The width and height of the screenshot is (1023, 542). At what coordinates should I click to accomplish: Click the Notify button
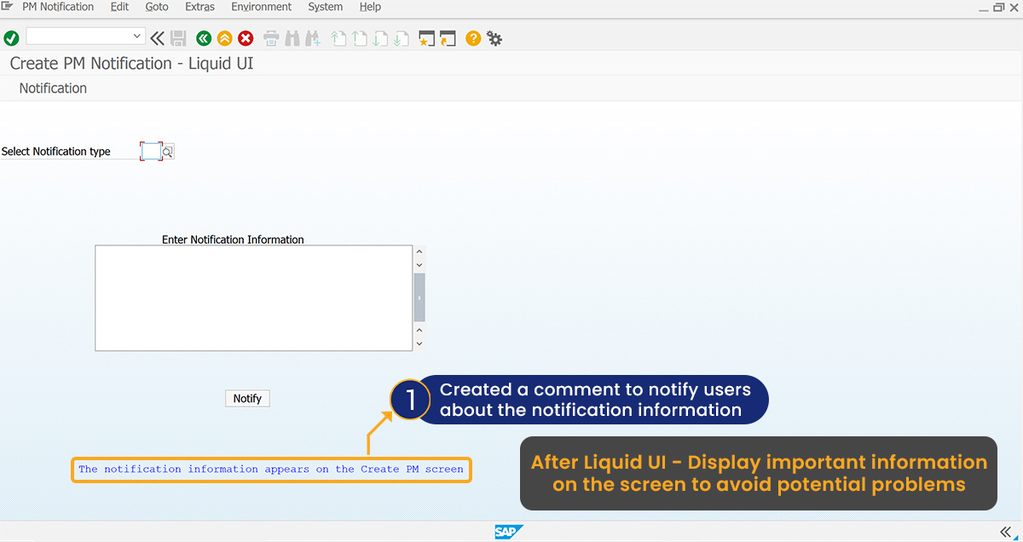(x=247, y=398)
